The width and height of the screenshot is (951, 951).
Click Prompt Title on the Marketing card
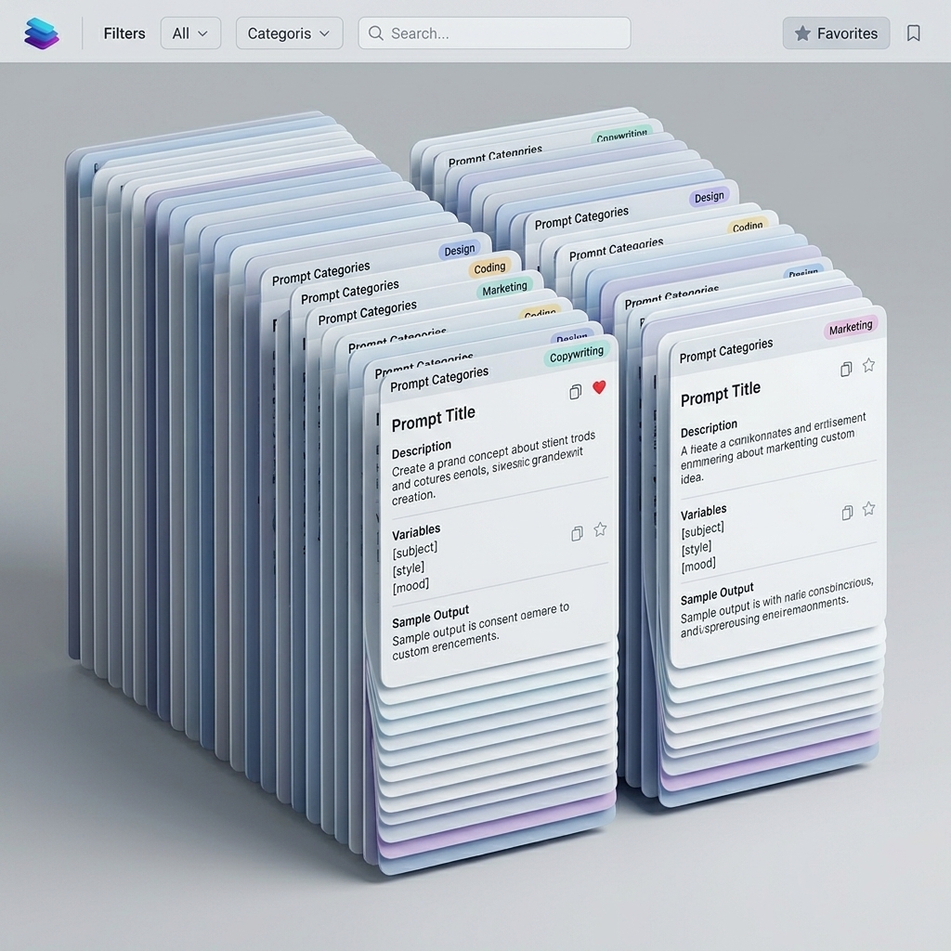pos(721,394)
